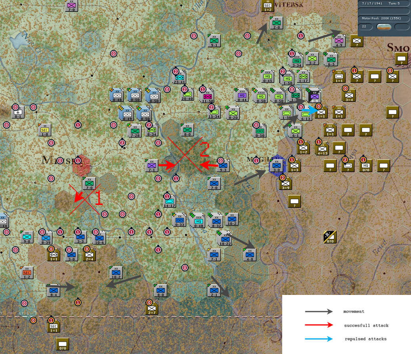The image size is (411, 354).
Task: Select the Soviet 3=9 unit counter
Action: (285, 184)
